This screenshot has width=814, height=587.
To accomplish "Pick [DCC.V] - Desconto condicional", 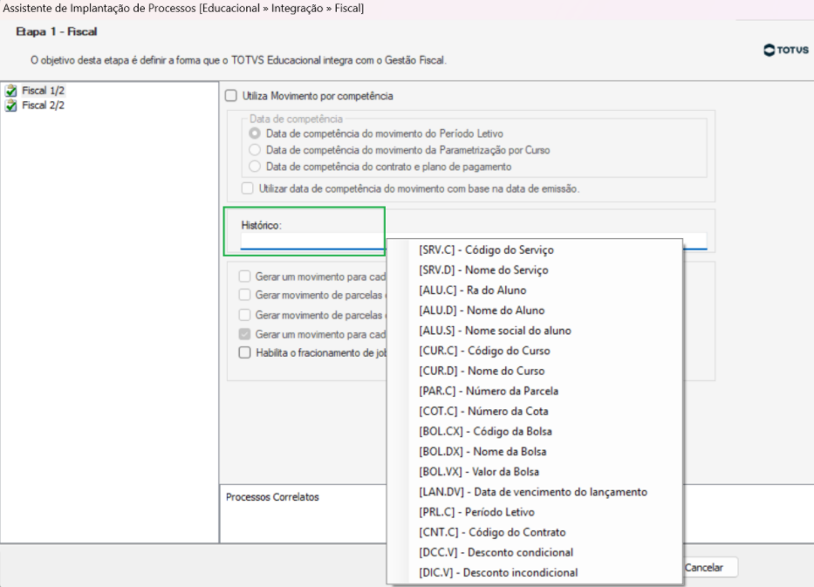I will (535, 552).
